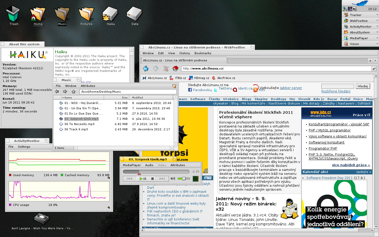
Task: Open the Rozšířené hledání link
Action: (336, 91)
